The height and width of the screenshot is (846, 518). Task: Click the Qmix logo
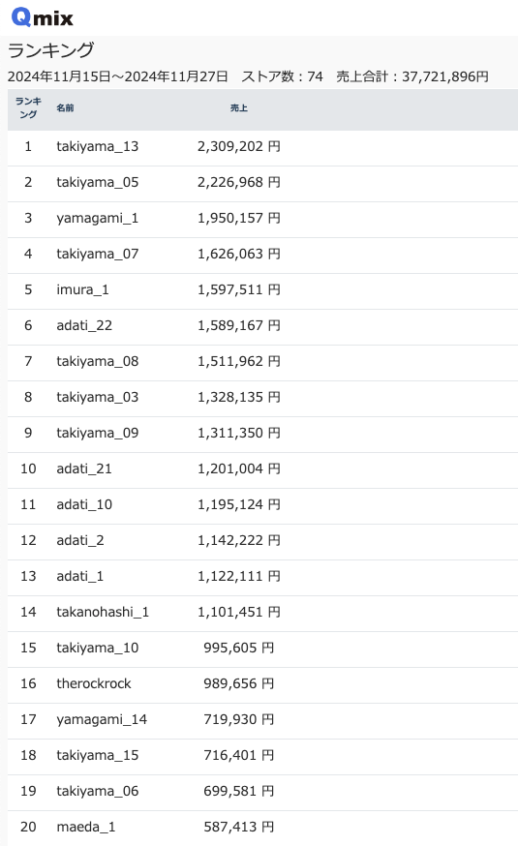coord(42,17)
